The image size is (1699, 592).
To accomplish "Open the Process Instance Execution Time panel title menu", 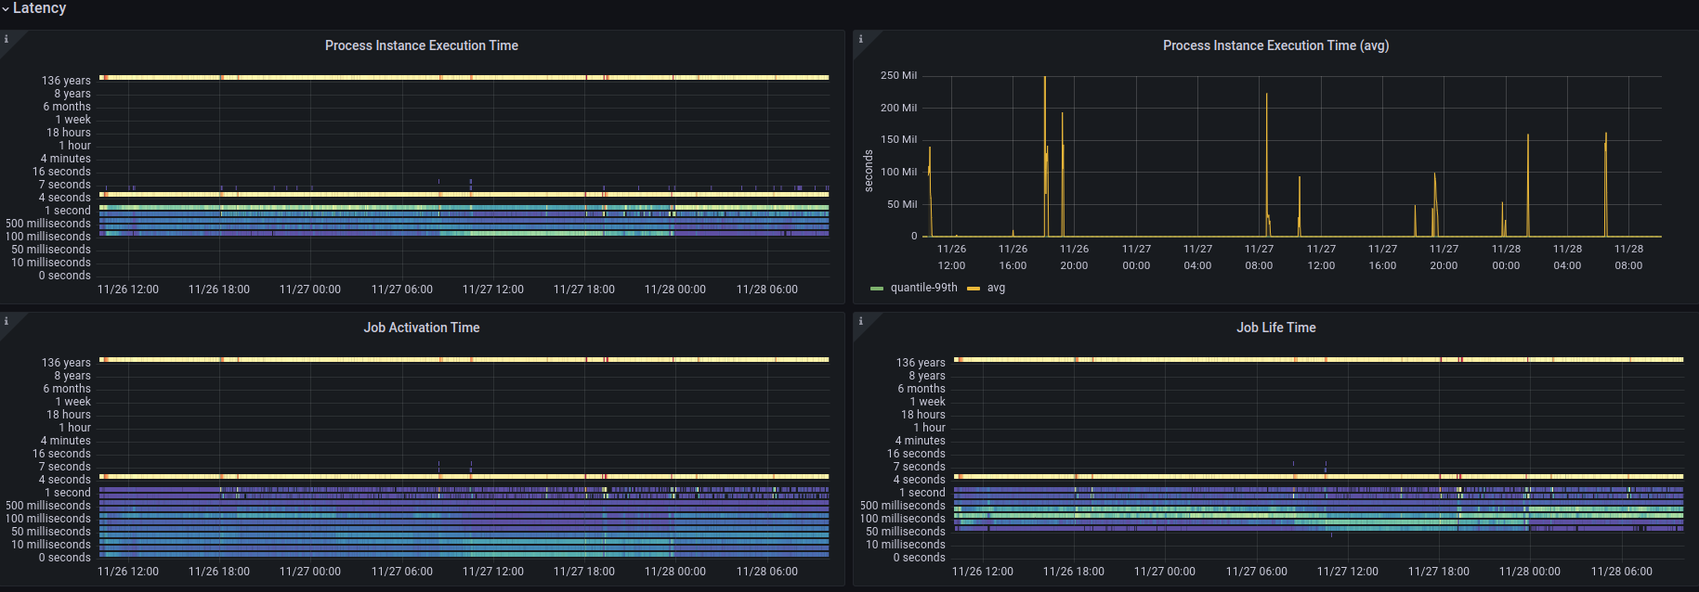I will pyautogui.click(x=422, y=45).
